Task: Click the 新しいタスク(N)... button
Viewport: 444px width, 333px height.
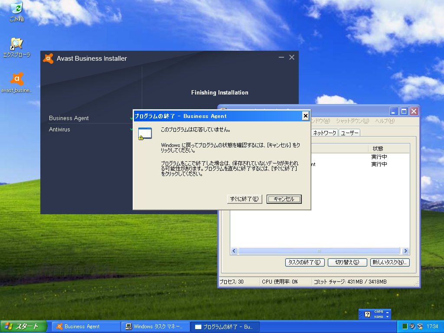Action: point(390,262)
